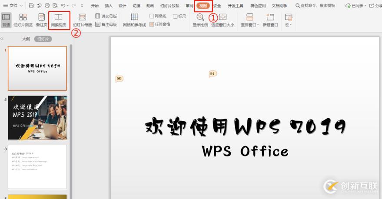Click the title 欢迎使用WPS 2019 on slide

click(x=245, y=126)
